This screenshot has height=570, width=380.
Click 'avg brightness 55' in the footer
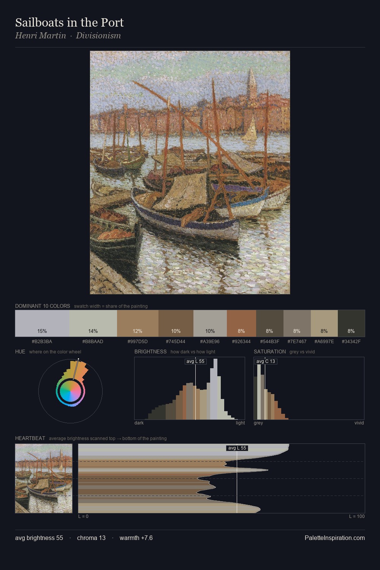tap(39, 538)
